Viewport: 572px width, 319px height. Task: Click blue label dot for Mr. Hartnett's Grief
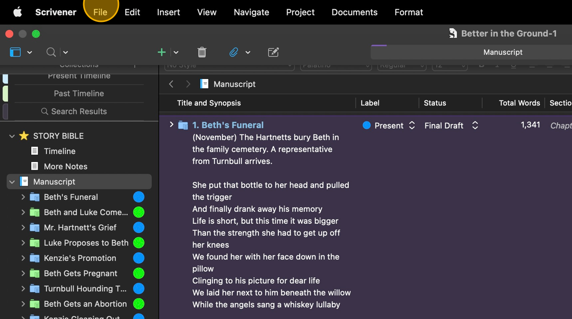coord(138,228)
